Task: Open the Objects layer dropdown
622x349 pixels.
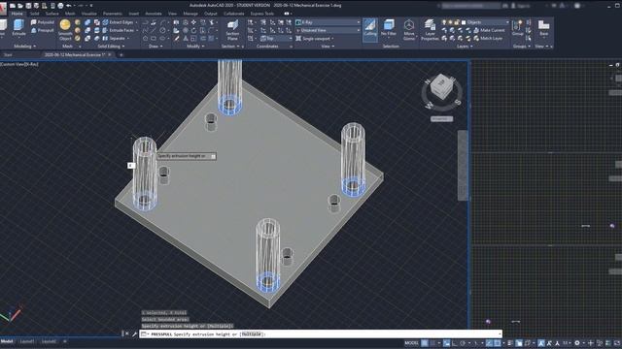Action: click(x=488, y=22)
